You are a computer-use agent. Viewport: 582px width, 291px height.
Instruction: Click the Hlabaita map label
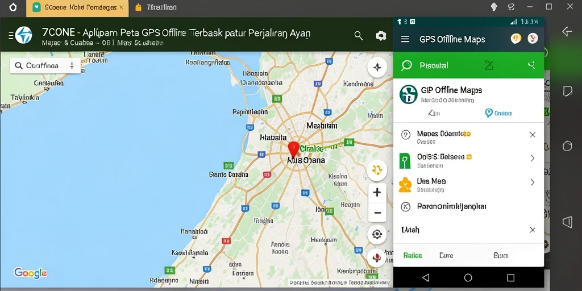click(x=273, y=138)
